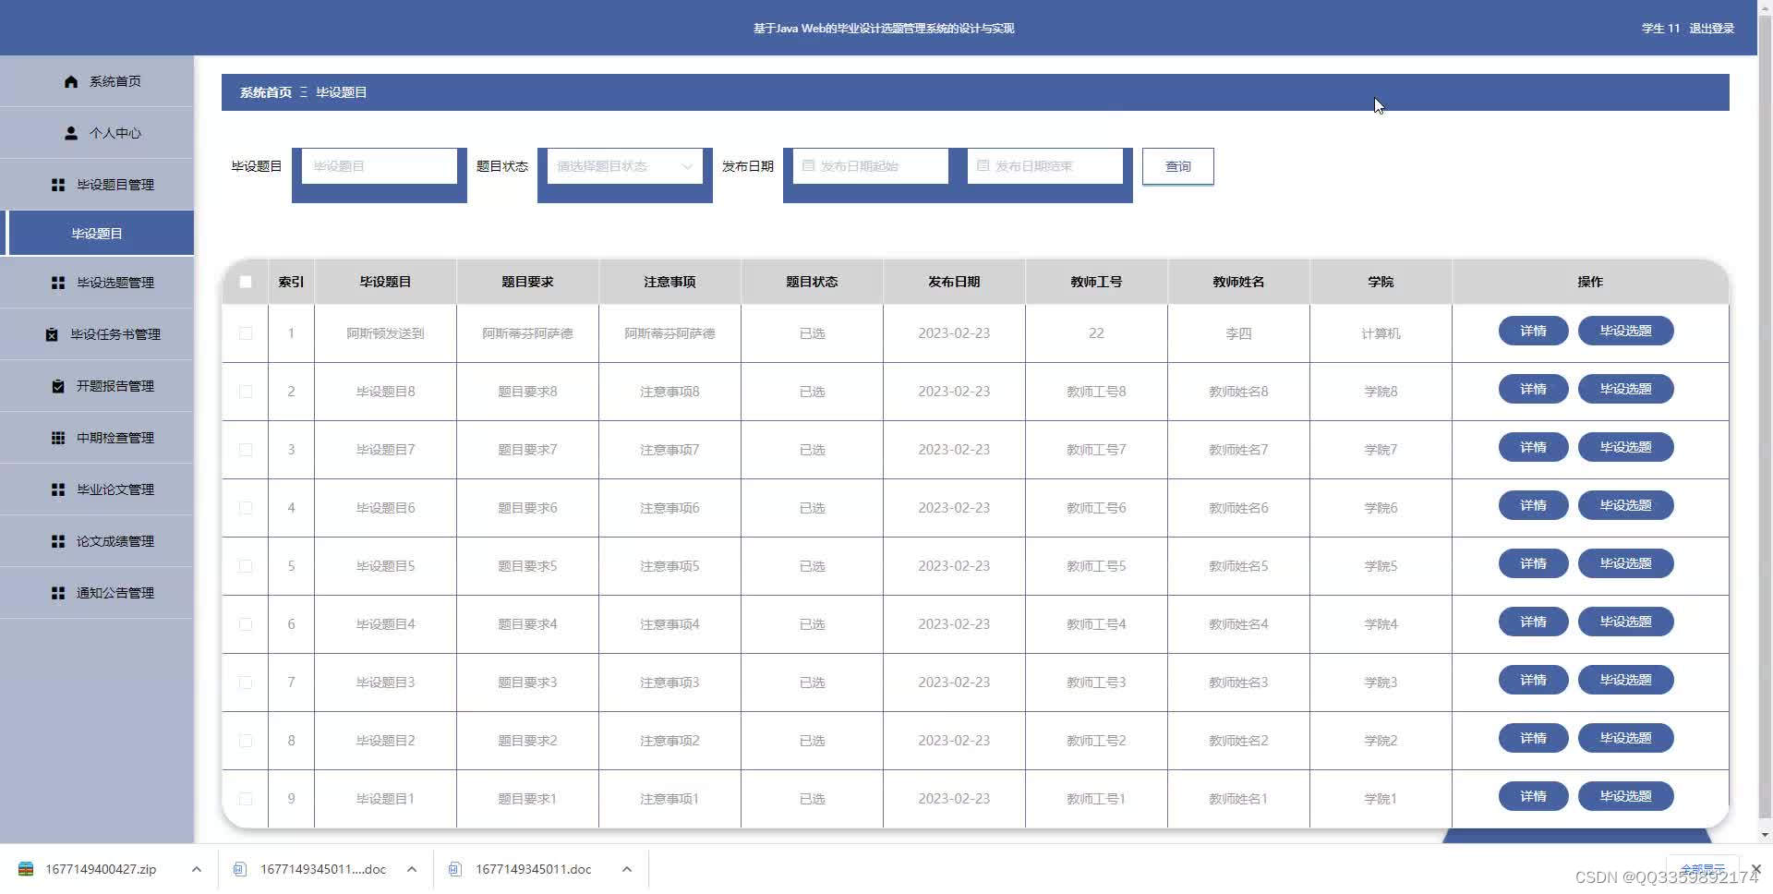
Task: Open 毕业论文管理 menu
Action: coord(97,489)
